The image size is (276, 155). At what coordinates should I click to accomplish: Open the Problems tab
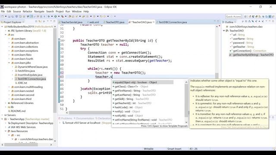point(65,118)
